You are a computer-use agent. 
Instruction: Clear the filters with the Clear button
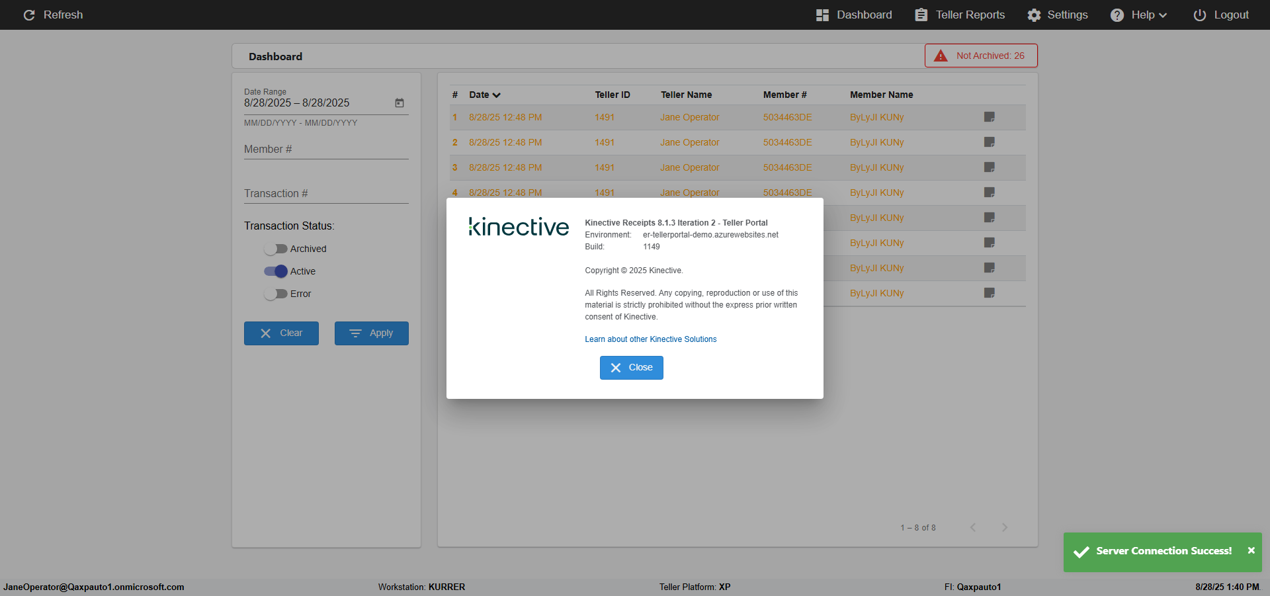[281, 333]
